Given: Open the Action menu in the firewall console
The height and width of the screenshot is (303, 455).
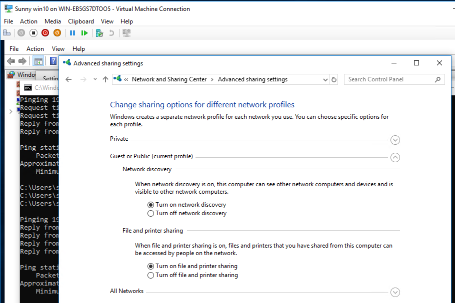Looking at the screenshot, I should (35, 49).
